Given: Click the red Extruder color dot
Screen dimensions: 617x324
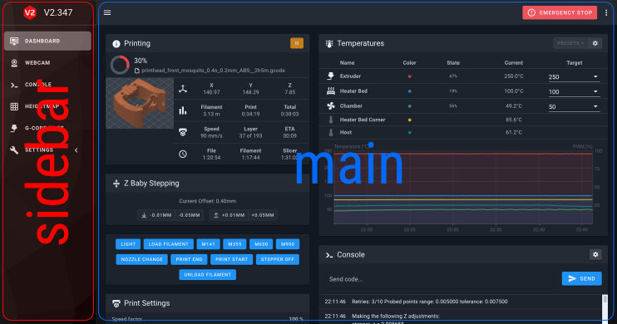Looking at the screenshot, I should coord(410,76).
